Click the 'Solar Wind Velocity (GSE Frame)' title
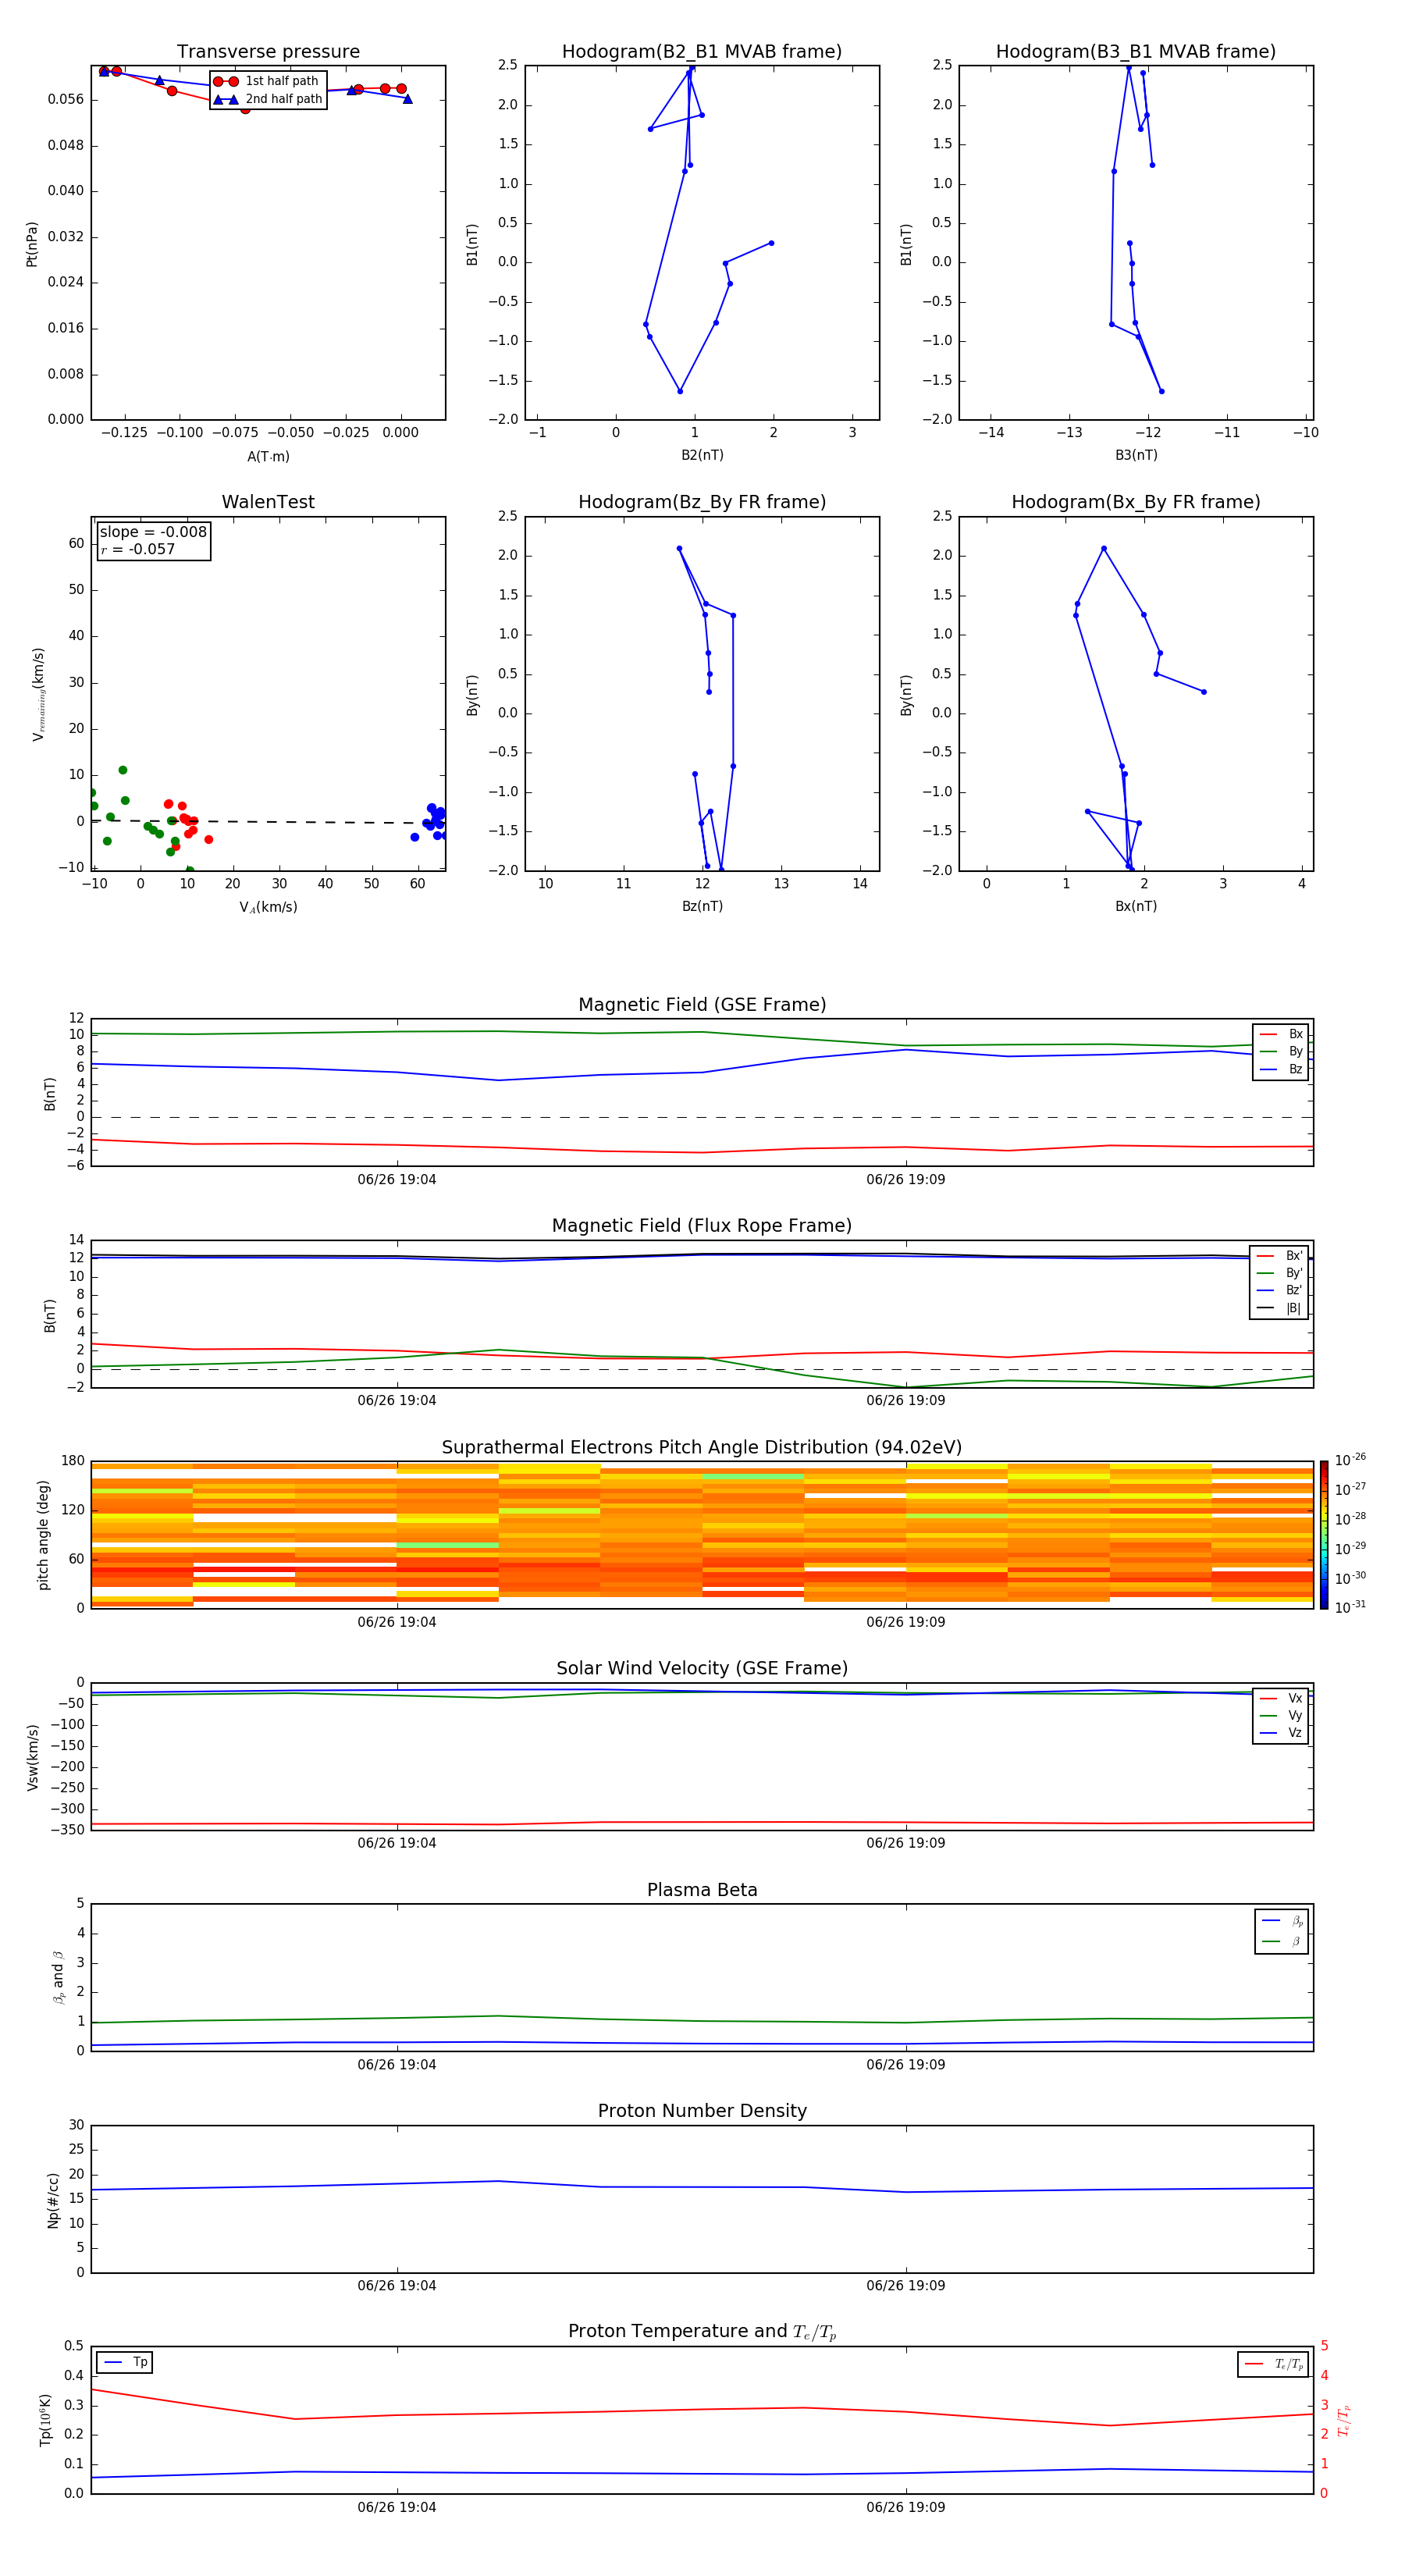 tap(702, 1668)
